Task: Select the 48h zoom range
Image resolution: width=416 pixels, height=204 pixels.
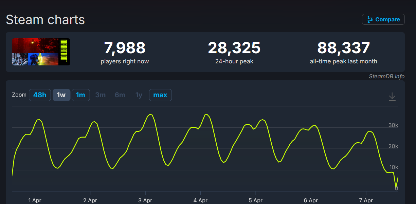Action: [x=40, y=95]
